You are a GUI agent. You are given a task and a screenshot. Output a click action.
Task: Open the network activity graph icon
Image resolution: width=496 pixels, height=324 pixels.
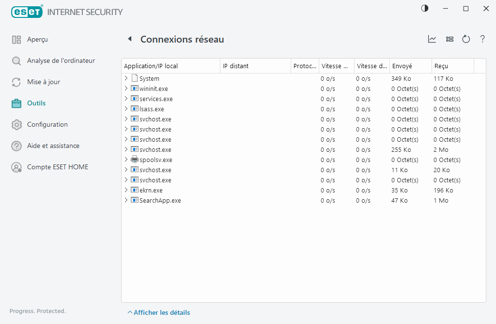click(x=432, y=39)
